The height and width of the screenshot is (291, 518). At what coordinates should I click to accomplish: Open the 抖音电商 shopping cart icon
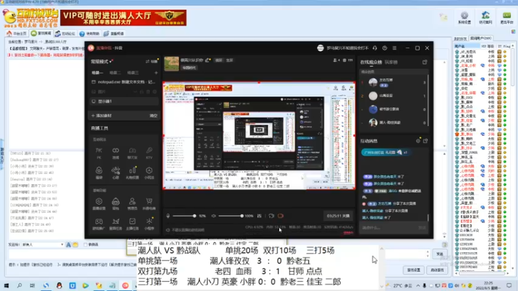pyautogui.click(x=149, y=204)
